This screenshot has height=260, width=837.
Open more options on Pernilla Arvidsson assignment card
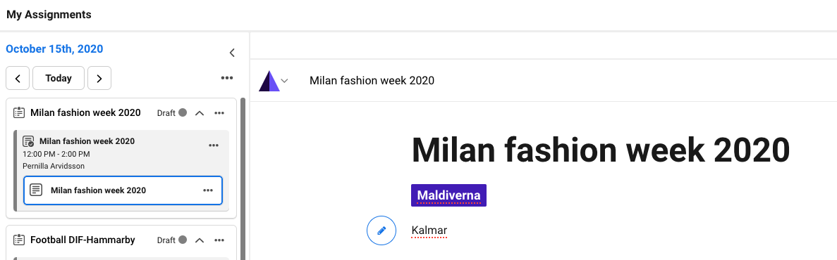[214, 145]
